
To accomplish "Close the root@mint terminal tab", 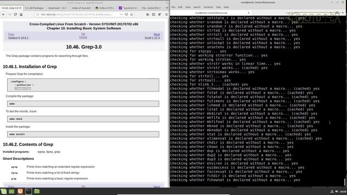I will [248, 13].
